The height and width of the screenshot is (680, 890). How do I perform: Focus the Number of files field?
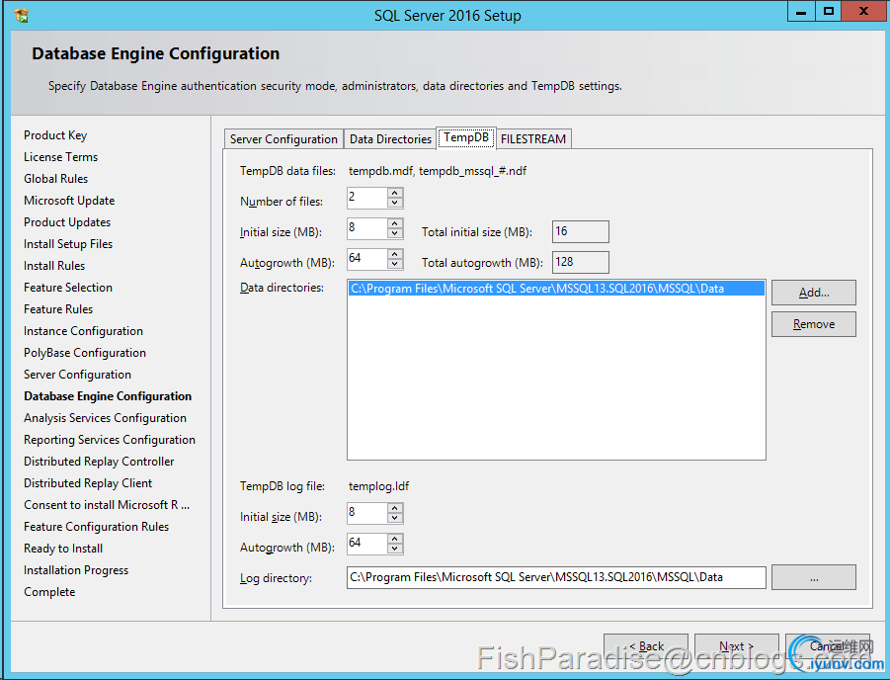[367, 198]
